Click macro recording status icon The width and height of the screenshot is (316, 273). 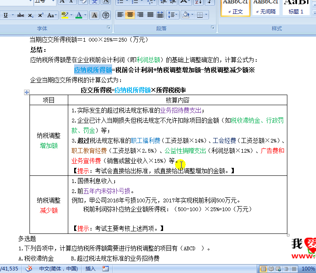point(105,269)
